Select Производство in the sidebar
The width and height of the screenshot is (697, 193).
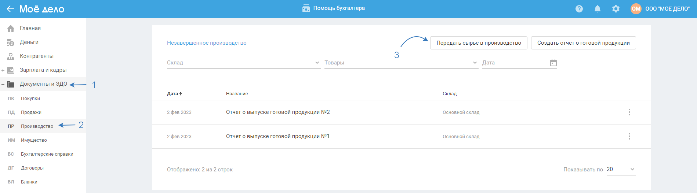[x=37, y=126]
